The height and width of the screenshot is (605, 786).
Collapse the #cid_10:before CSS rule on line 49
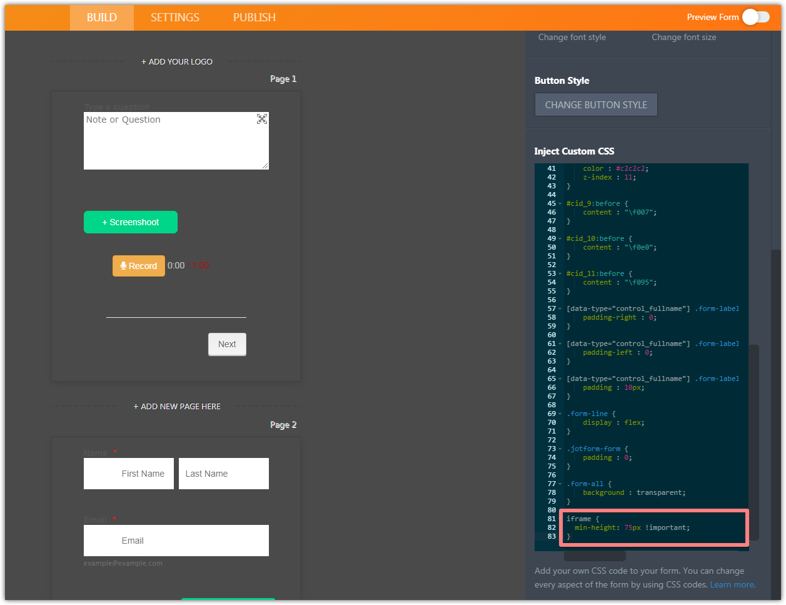[x=560, y=238]
